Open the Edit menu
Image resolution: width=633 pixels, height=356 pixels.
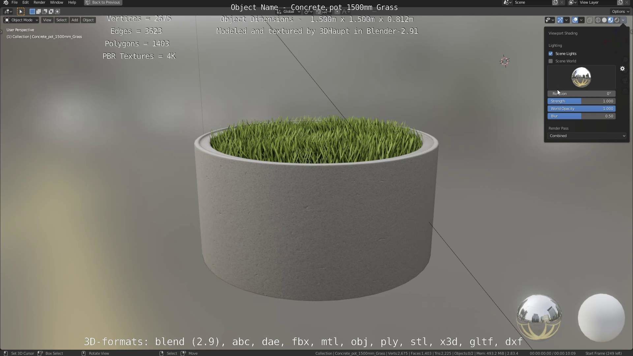tap(25, 2)
